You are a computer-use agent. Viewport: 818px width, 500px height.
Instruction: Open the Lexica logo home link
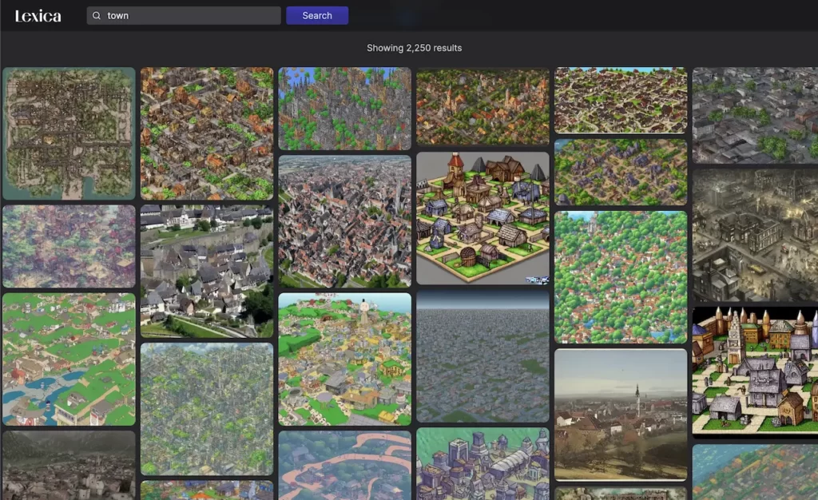38,16
